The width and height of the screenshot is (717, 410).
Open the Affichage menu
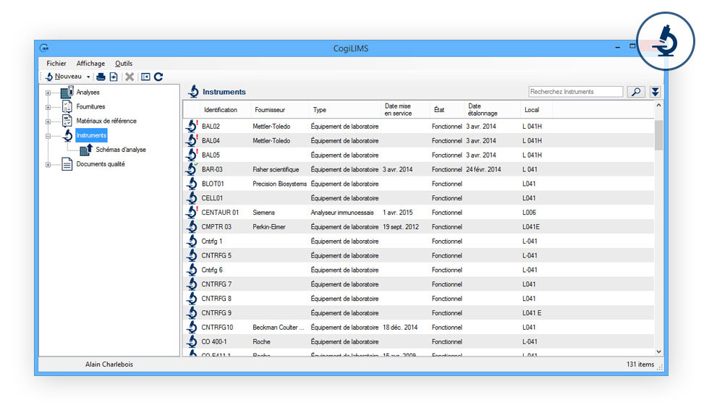click(x=90, y=64)
